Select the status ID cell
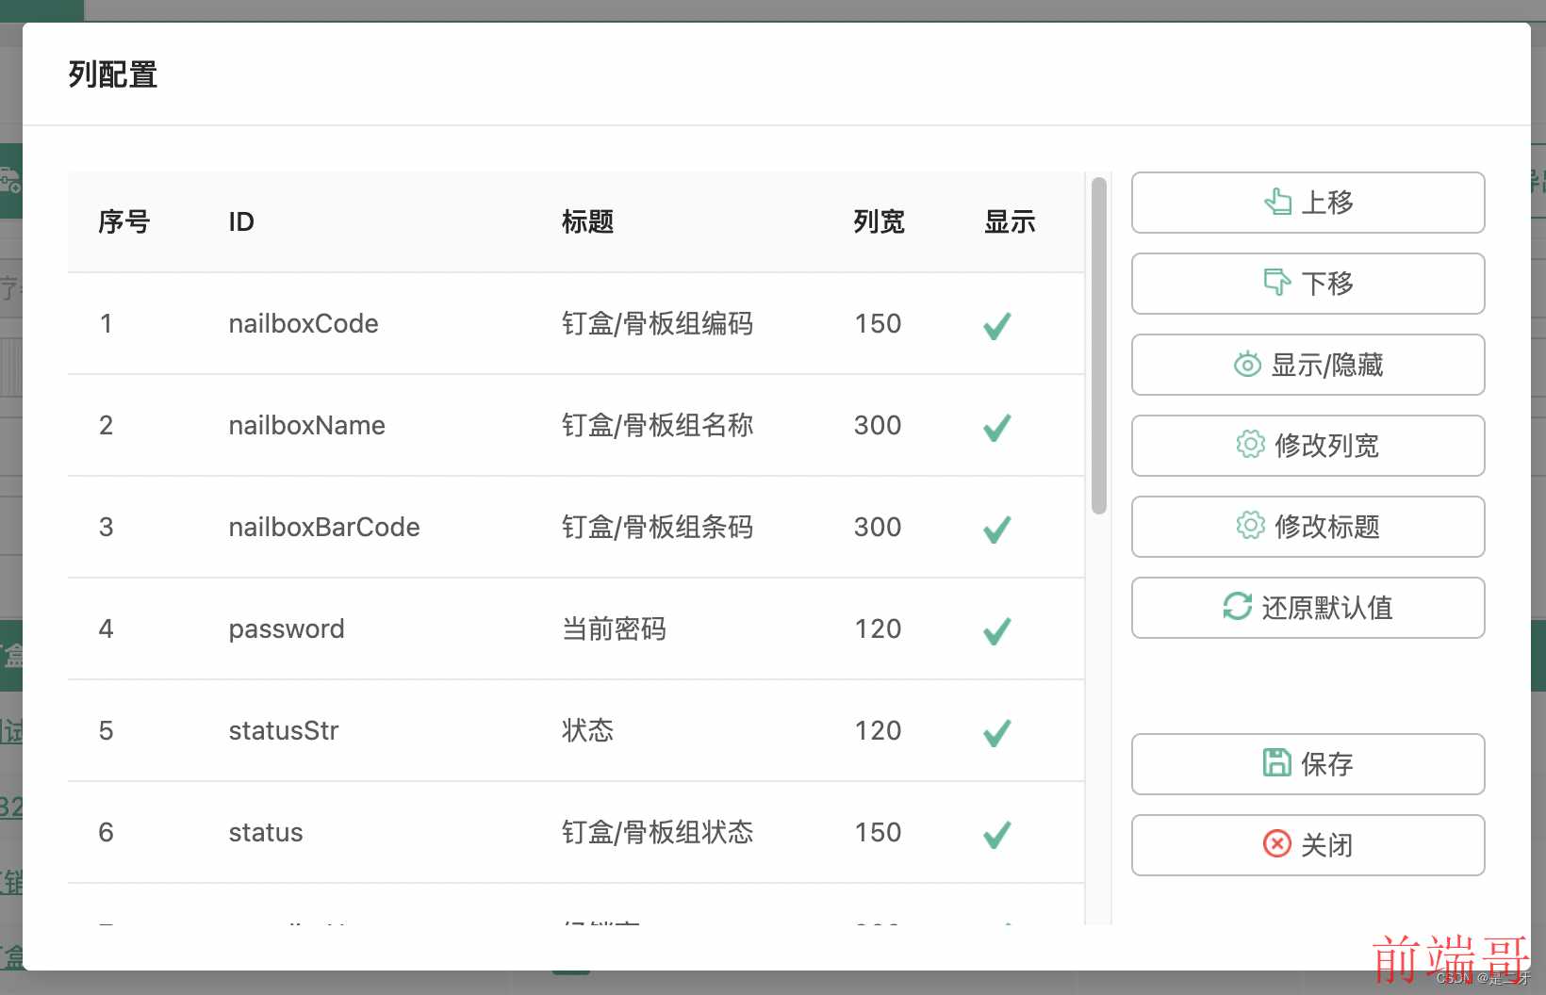 click(x=266, y=832)
